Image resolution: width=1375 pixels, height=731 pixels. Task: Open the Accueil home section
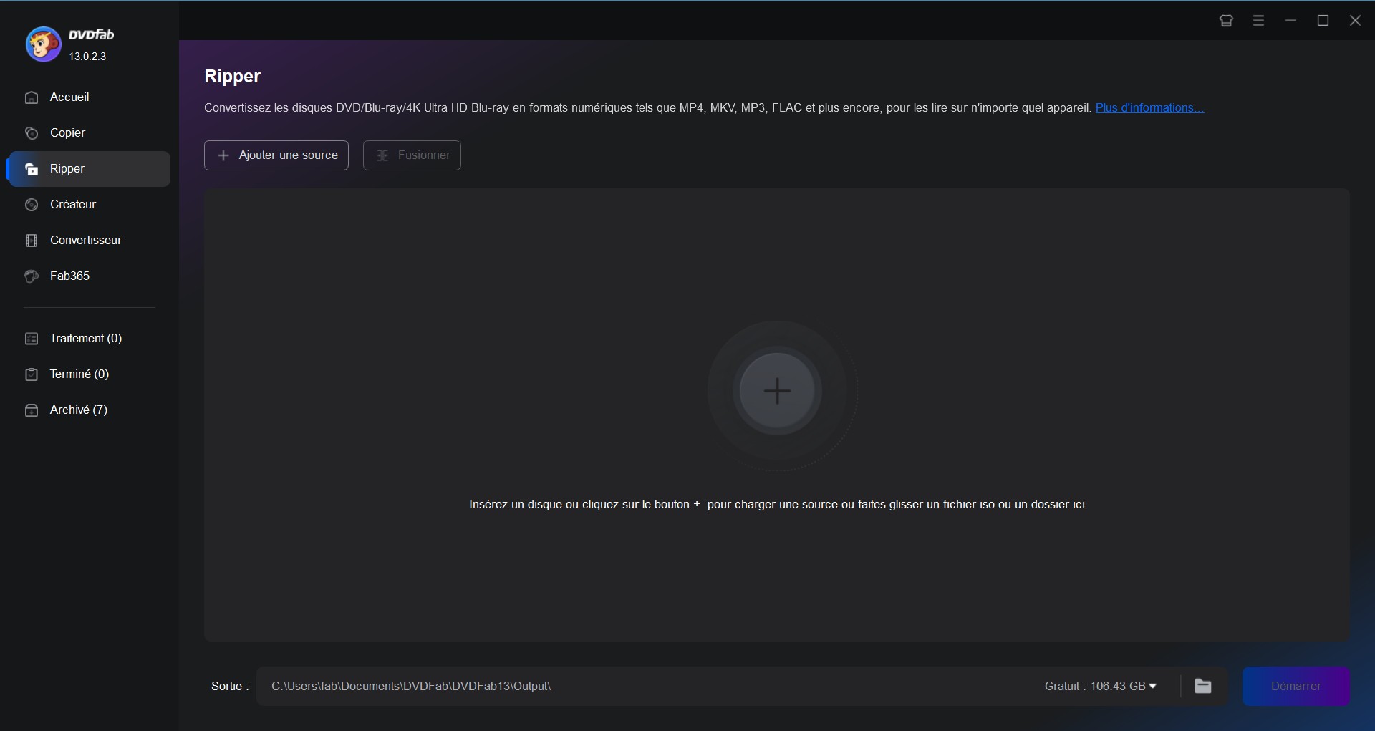coord(89,97)
